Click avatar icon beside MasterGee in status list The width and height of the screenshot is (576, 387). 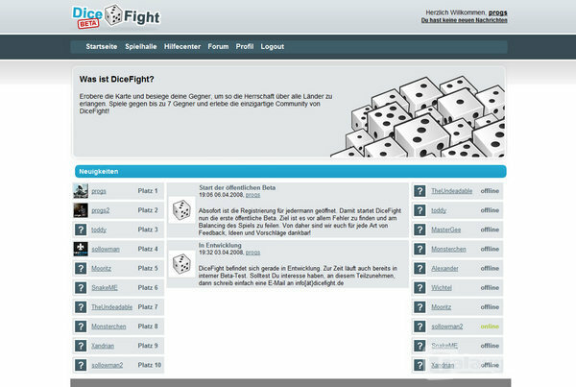(420, 230)
